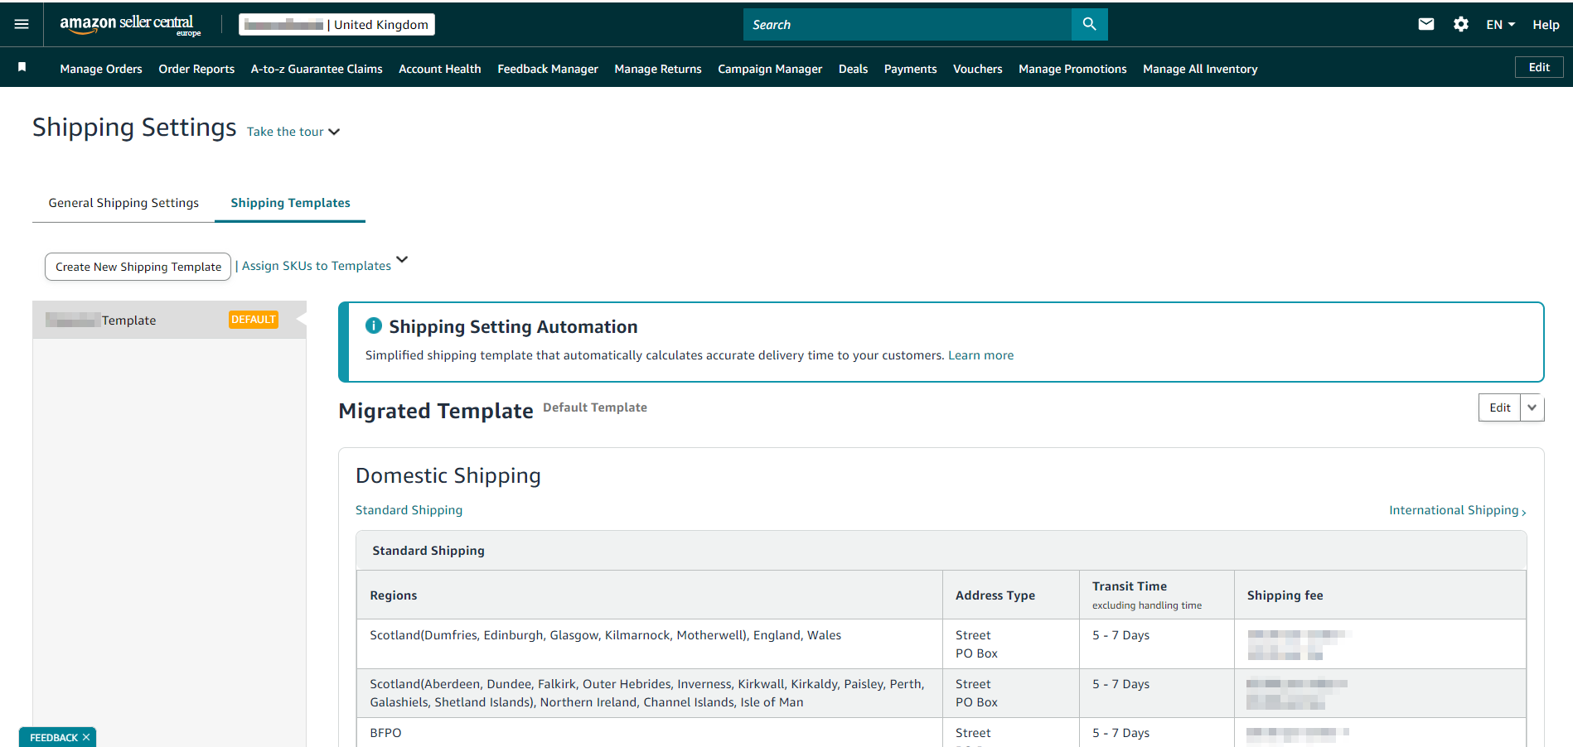This screenshot has height=747, width=1573.
Task: Open the settings gear icon
Action: [1460, 25]
